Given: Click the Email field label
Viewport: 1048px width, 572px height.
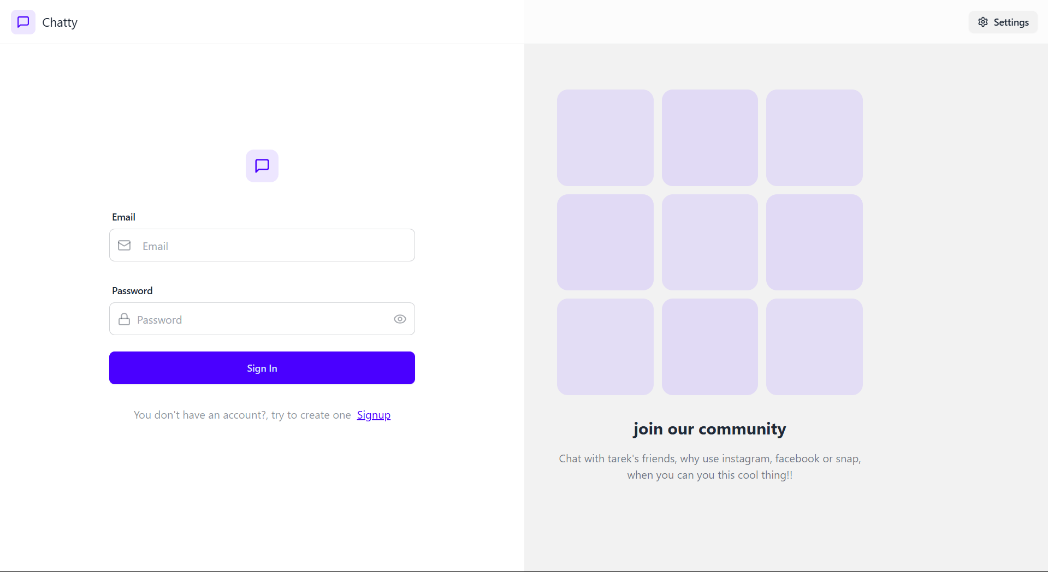Looking at the screenshot, I should point(123,217).
